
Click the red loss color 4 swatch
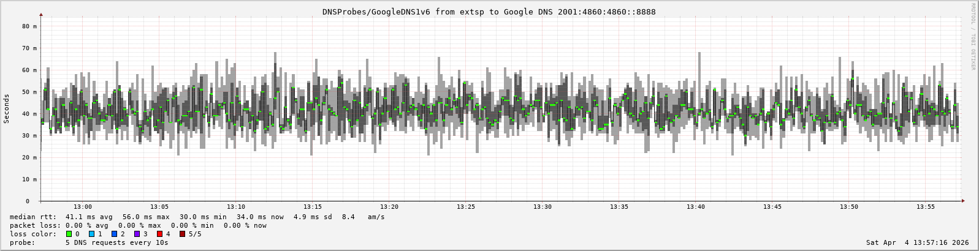tap(159, 234)
